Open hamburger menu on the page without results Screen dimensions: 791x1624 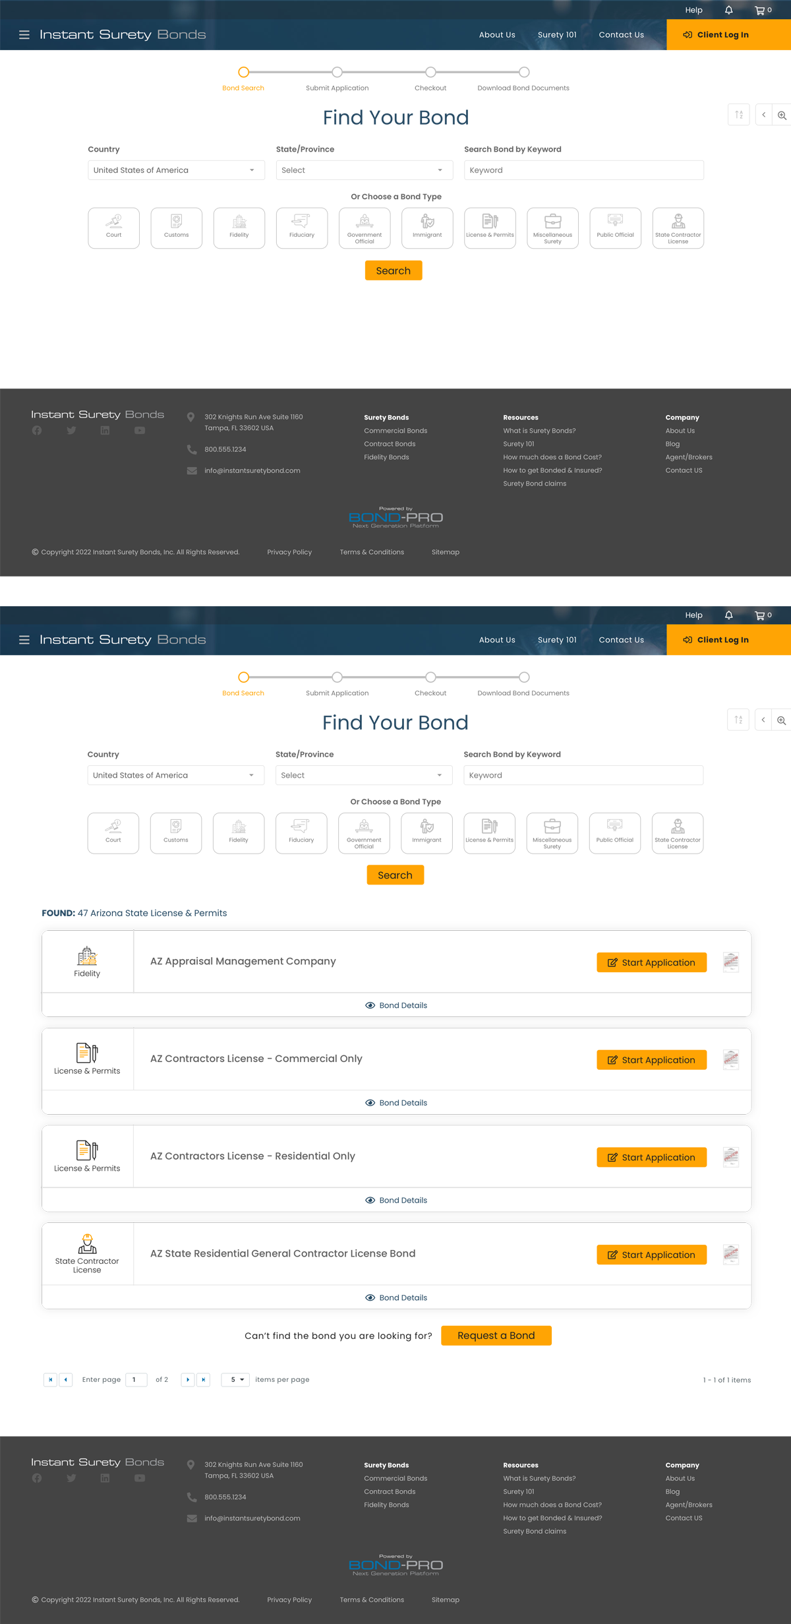(24, 35)
